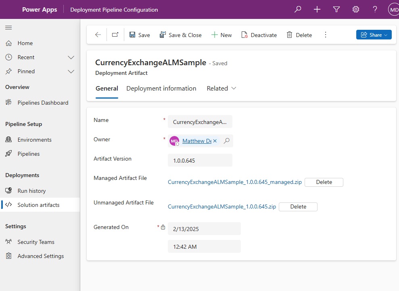Delete the managed artifact file
399x291 pixels.
click(x=324, y=182)
